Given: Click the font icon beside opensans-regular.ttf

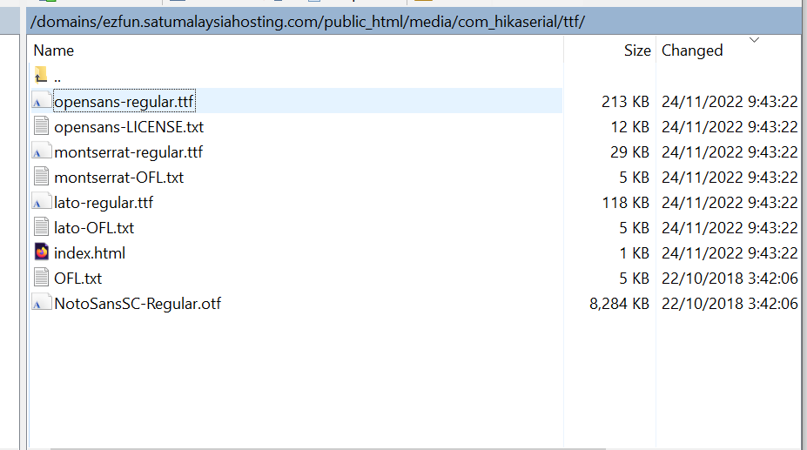Looking at the screenshot, I should [x=41, y=102].
